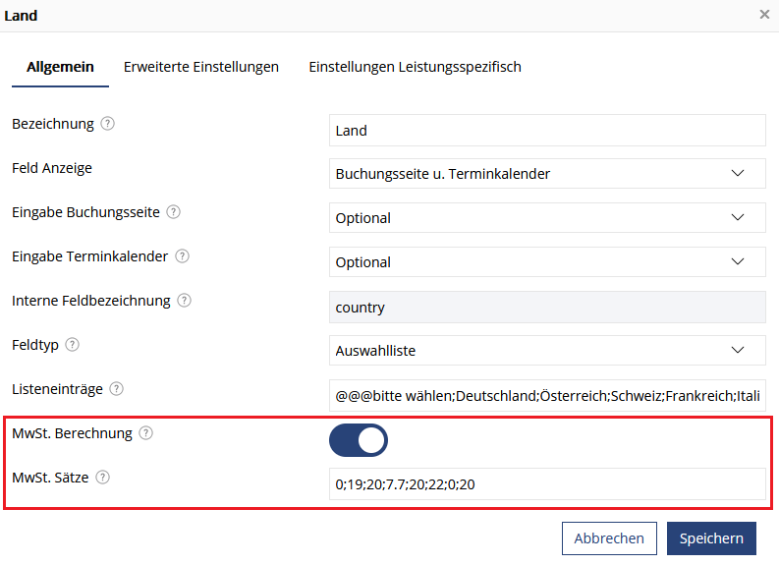The image size is (779, 565).
Task: Click the Abbrechen button
Action: coord(609,538)
